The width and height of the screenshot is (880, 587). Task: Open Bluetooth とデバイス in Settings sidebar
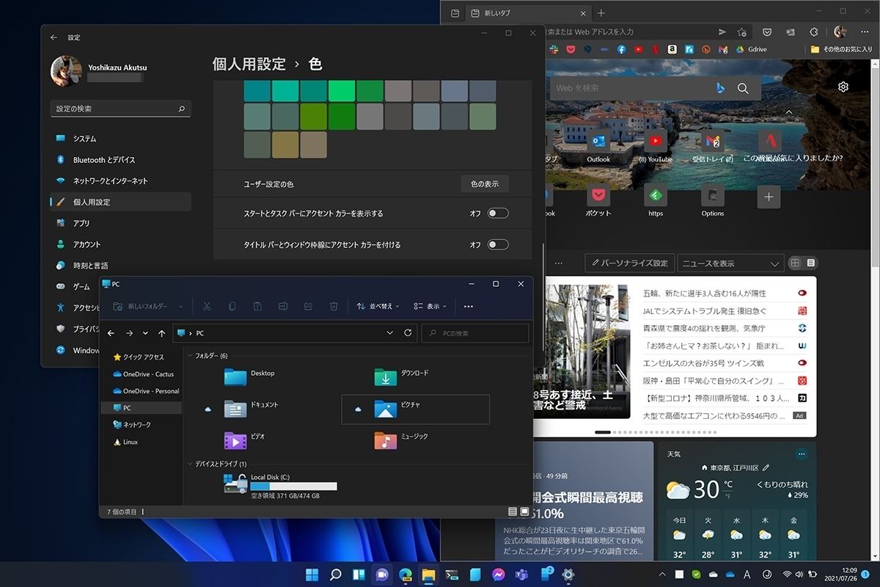pos(121,160)
